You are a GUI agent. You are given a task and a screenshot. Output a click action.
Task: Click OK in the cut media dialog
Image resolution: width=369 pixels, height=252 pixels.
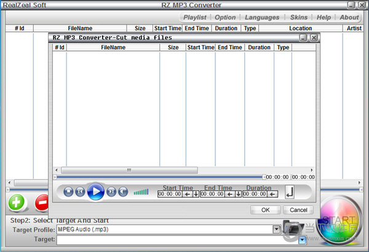click(x=266, y=210)
